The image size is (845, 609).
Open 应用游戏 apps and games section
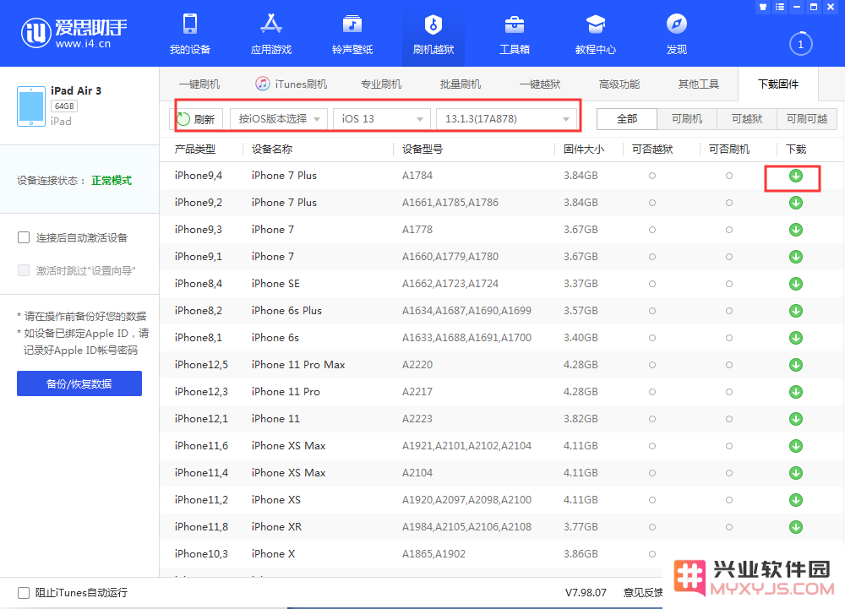(271, 34)
